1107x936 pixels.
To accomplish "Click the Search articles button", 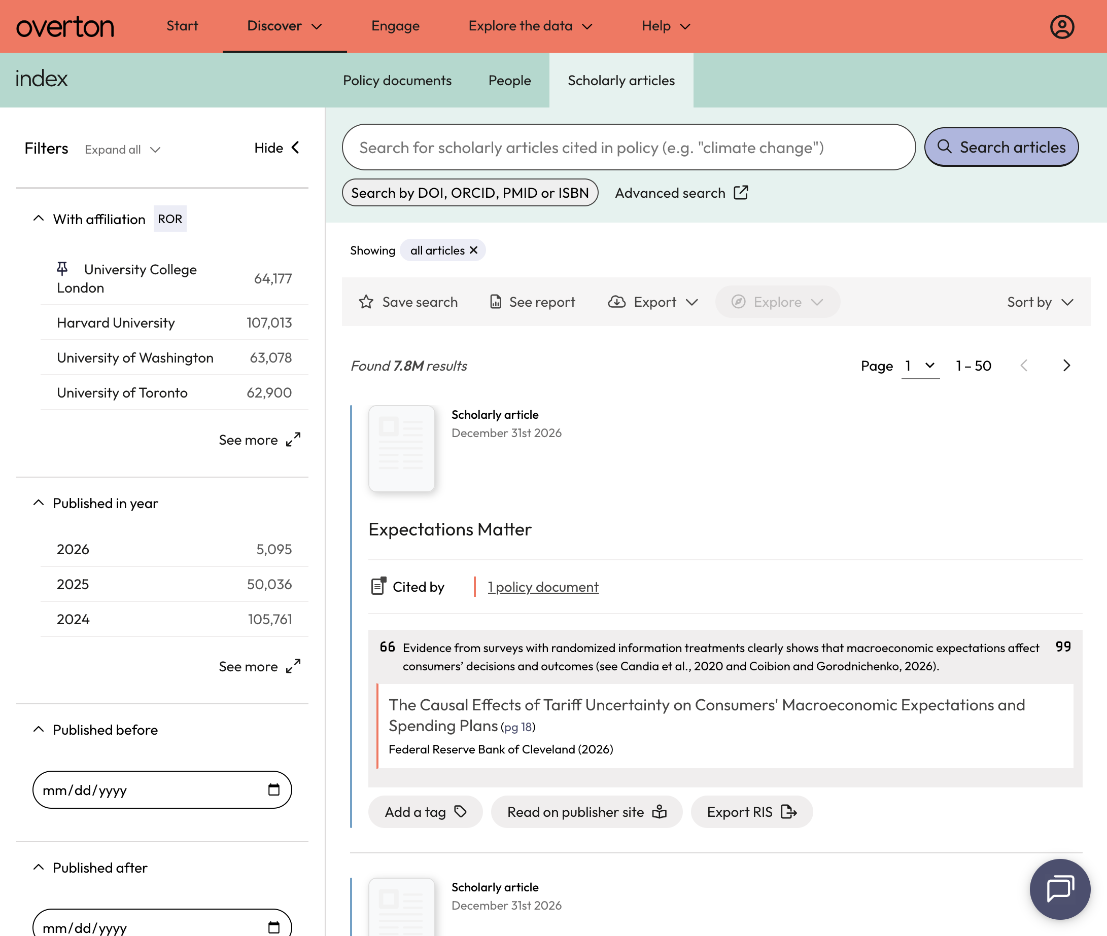I will click(1001, 147).
